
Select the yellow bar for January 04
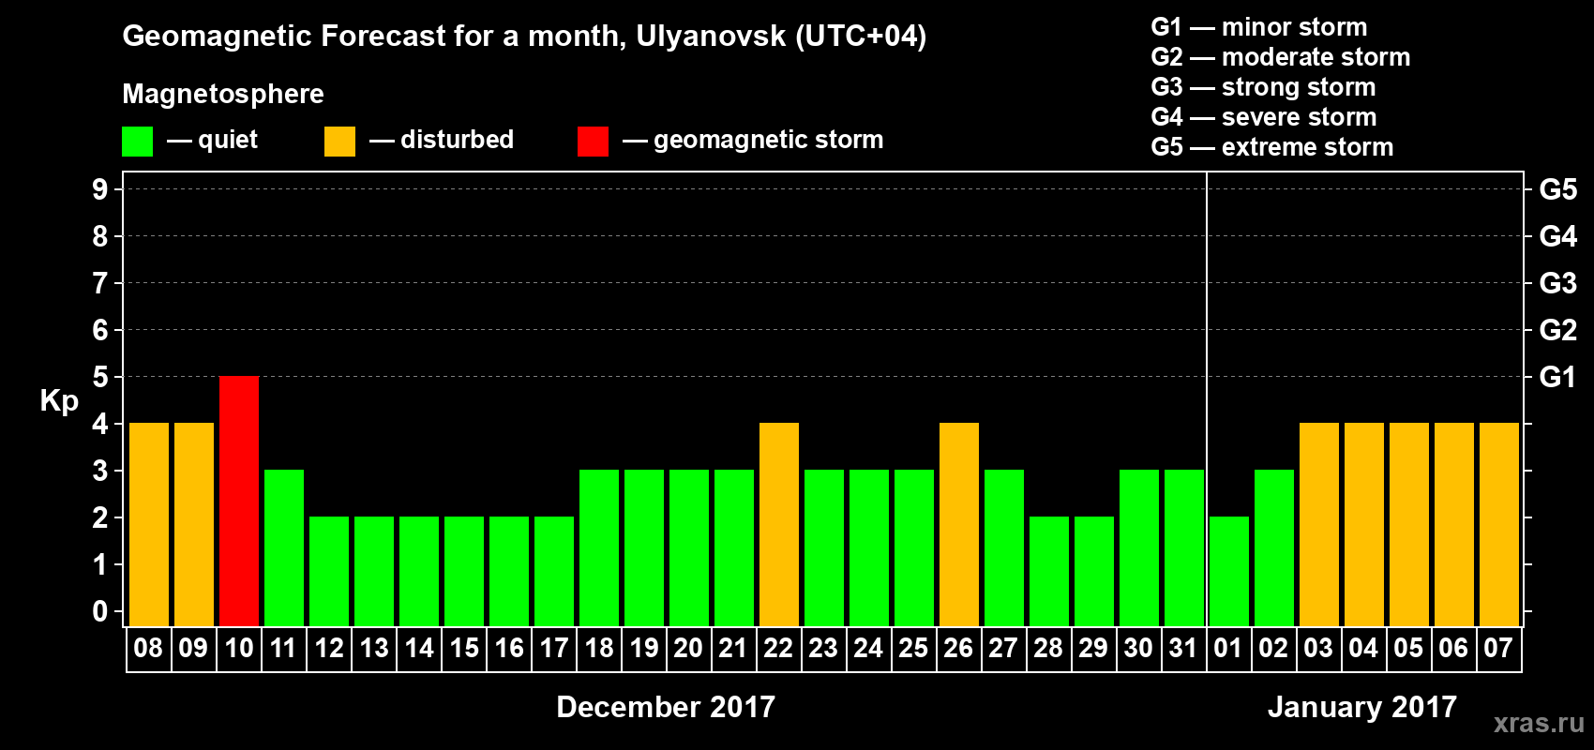click(x=1364, y=524)
